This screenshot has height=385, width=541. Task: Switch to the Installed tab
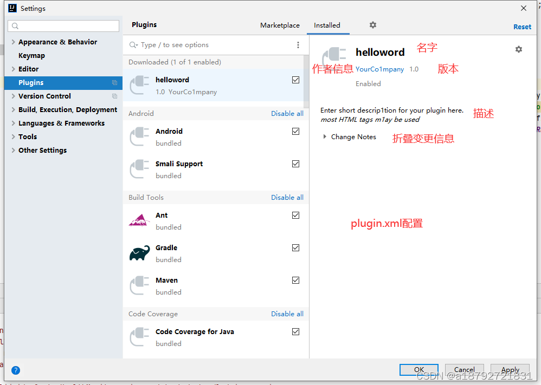(x=327, y=25)
